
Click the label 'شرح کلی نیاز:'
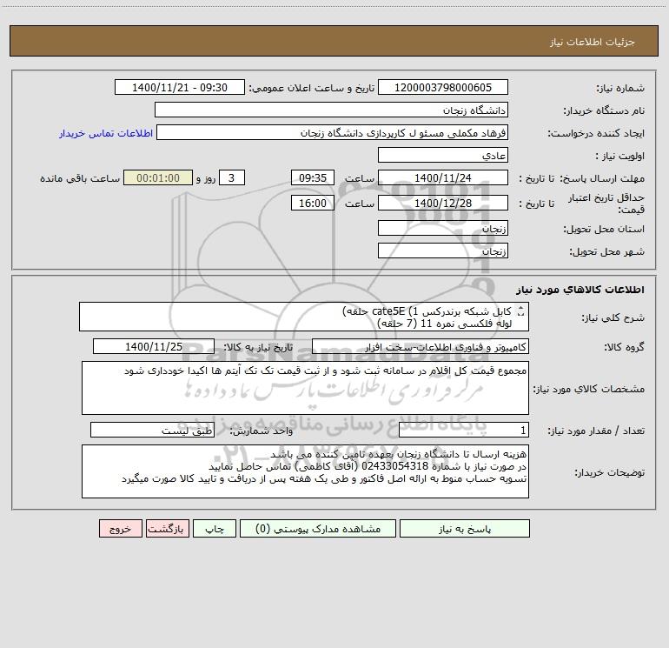613,317
